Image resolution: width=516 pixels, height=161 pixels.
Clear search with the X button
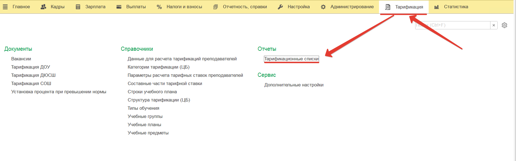tap(494, 25)
